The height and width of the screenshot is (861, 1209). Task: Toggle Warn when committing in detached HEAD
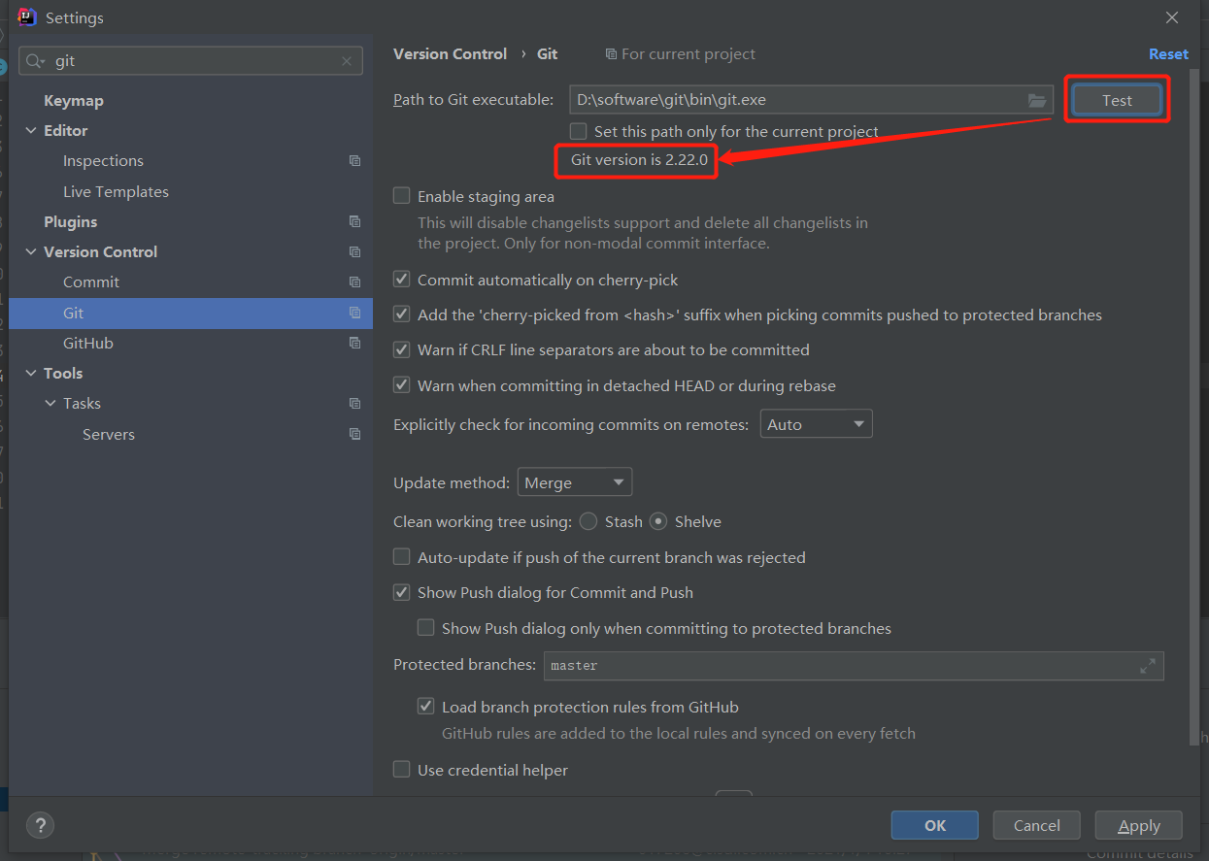point(401,385)
